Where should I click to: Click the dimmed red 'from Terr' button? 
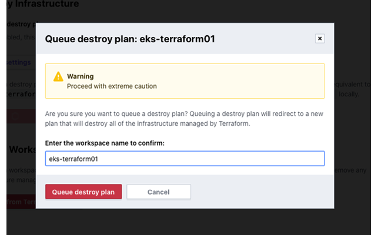21,202
